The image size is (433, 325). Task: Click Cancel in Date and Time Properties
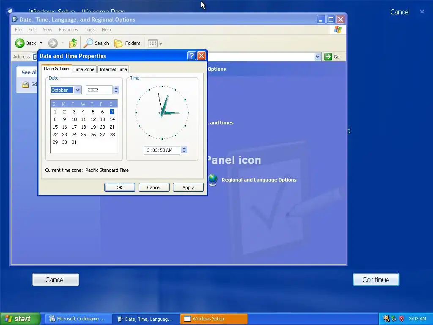point(154,187)
